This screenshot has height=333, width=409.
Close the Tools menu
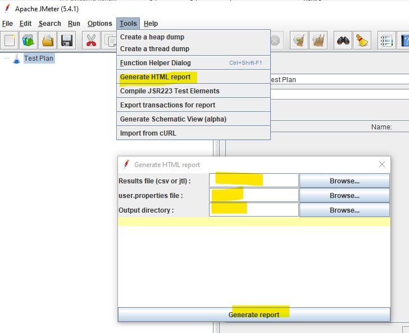(x=128, y=24)
